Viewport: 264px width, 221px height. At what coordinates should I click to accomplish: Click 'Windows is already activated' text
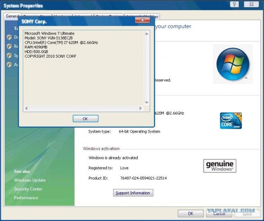click(x=113, y=158)
